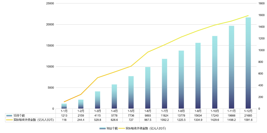The height and width of the screenshot is (133, 267).
Task: Select the shortest bar for 1-1月
Action: 64,106
